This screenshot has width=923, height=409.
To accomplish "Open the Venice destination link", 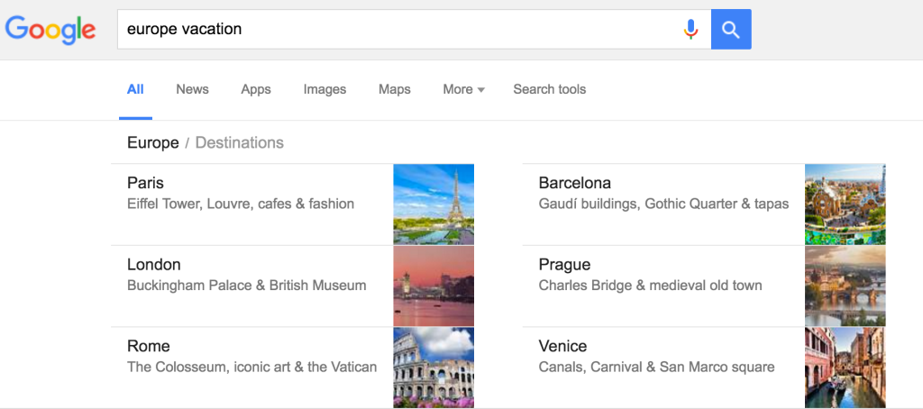I will pos(562,347).
